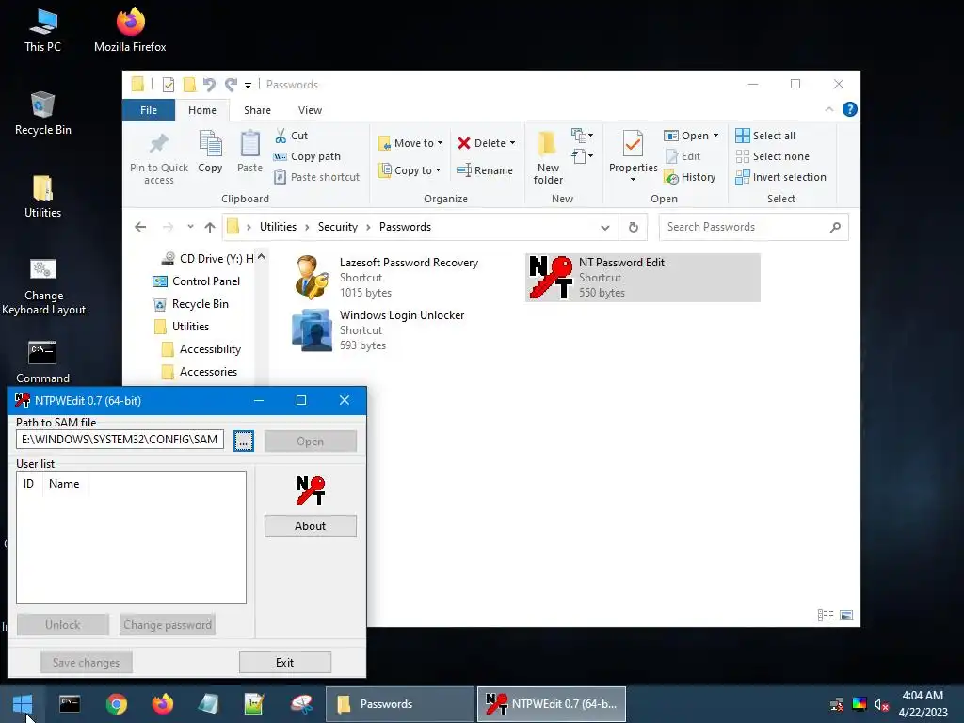Switch to large icons view in Explorer

pyautogui.click(x=846, y=615)
